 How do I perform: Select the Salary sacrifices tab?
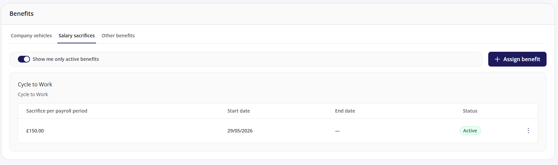coord(76,36)
